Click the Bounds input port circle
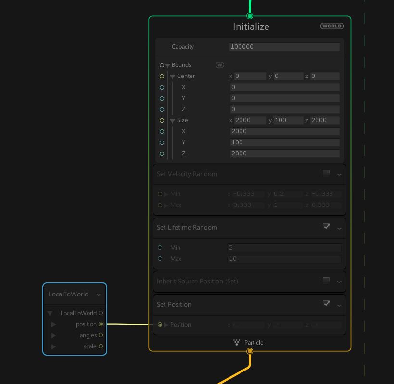The image size is (394, 384). pyautogui.click(x=162, y=65)
